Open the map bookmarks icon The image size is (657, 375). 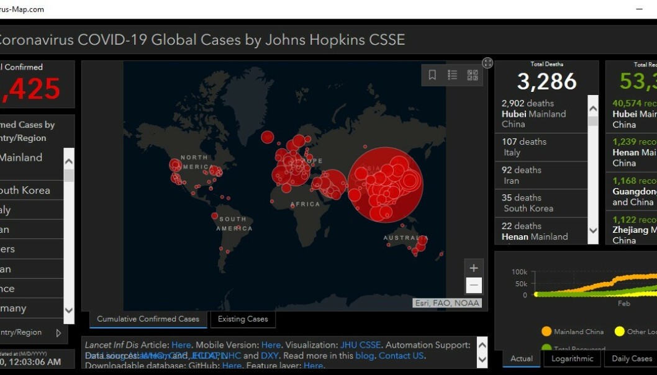(432, 75)
